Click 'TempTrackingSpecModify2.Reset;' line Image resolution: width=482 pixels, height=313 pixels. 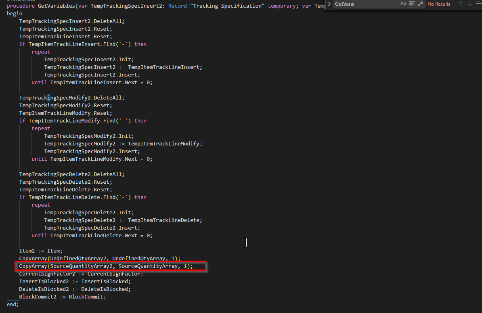65,105
